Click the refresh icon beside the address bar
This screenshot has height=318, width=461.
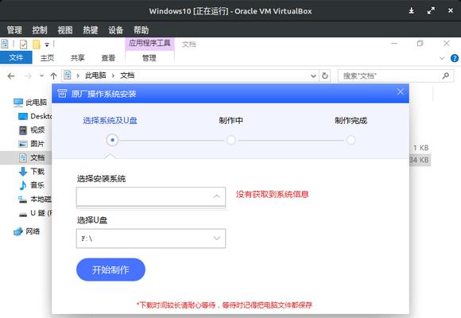(x=325, y=76)
